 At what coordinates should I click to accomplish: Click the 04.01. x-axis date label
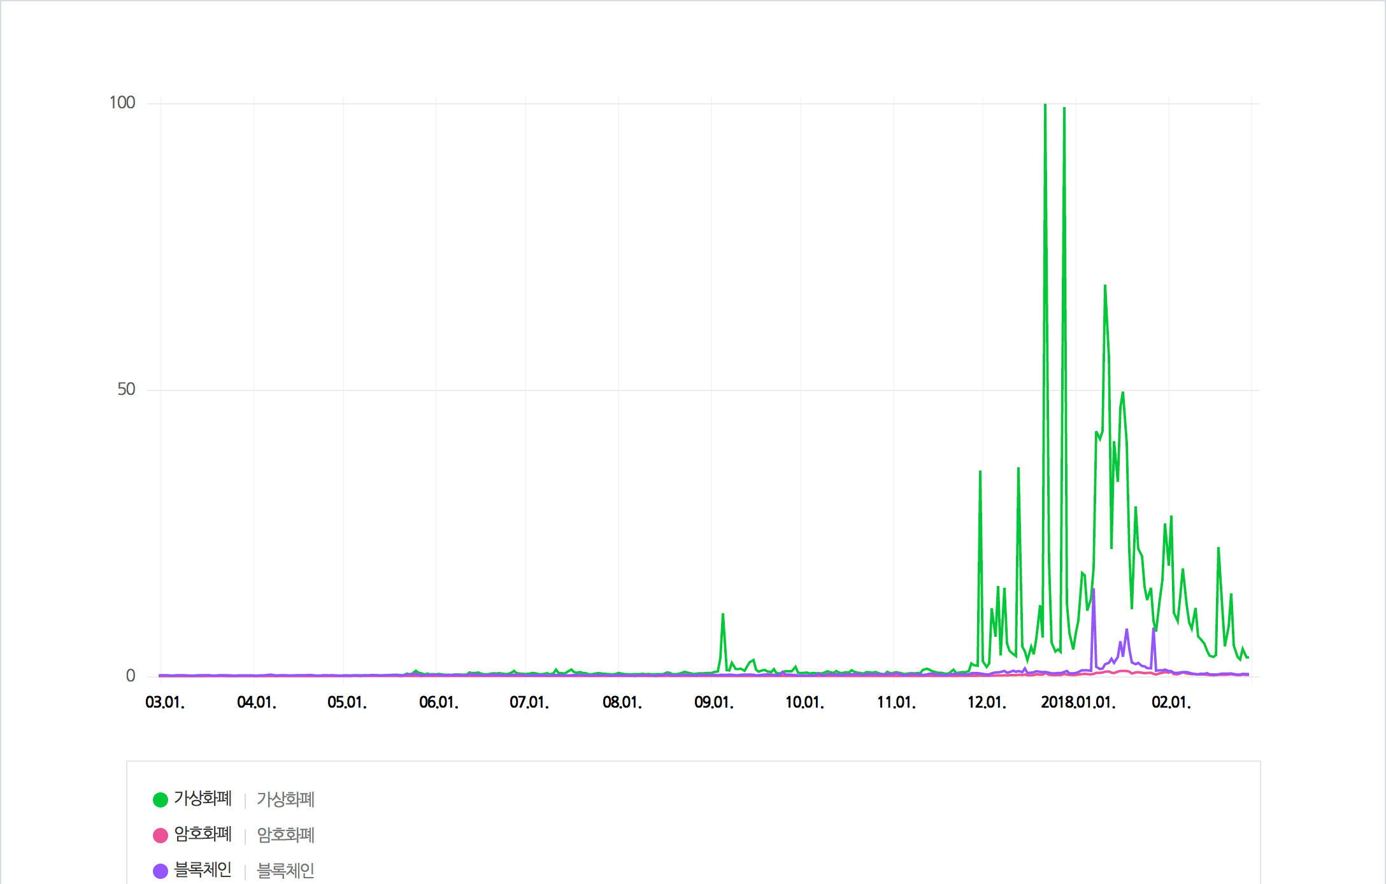pos(257,702)
